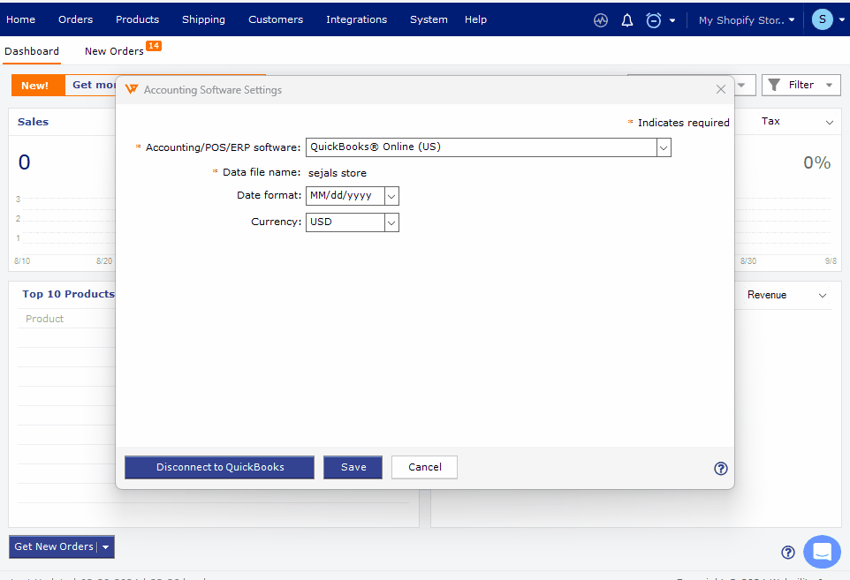Open the System menu

(x=429, y=19)
